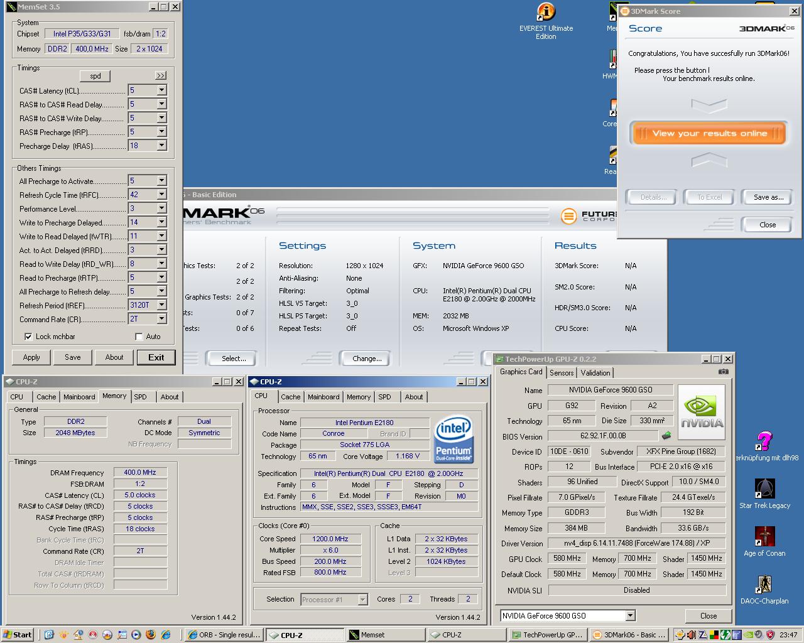The image size is (804, 643).
Task: Click the red security shield tray icon
Action: click(x=770, y=635)
